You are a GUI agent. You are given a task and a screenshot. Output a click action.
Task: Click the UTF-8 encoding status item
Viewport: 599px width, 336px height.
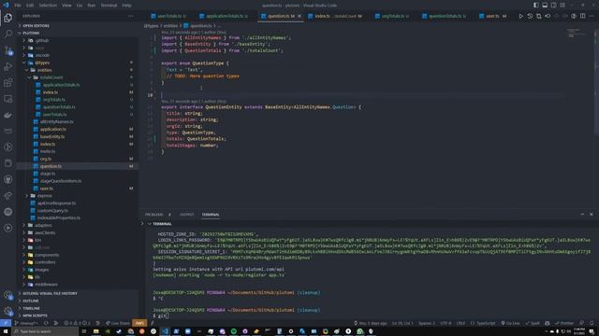click(x=446, y=323)
